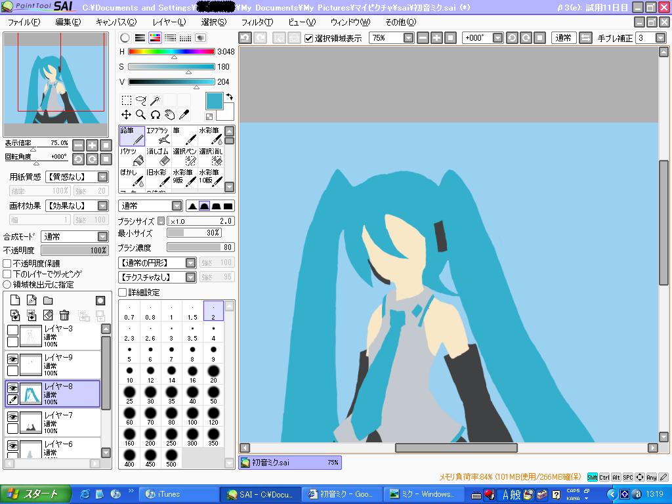Hide レイヤー8 with its eye icon
The height and width of the screenshot is (504, 672).
pyautogui.click(x=13, y=388)
